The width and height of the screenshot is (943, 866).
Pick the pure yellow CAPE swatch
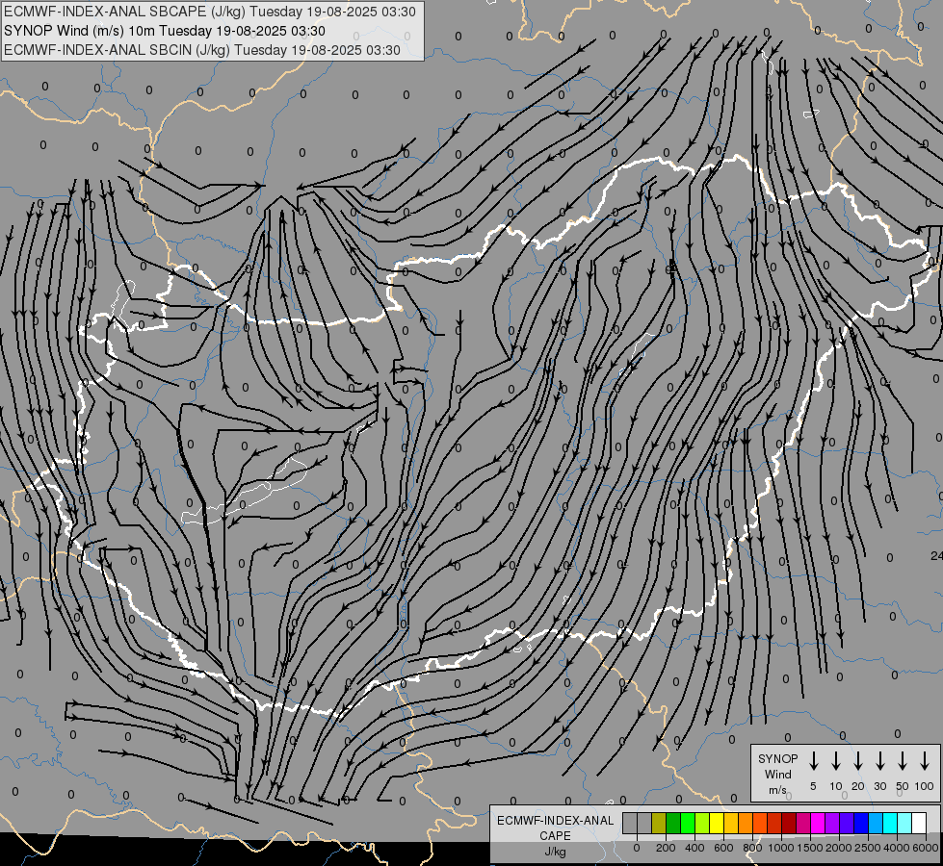717,823
